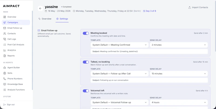The width and height of the screenshot is (216, 109).
Task: Click the Campaigns megaphone icon
Action: [x=5, y=22]
